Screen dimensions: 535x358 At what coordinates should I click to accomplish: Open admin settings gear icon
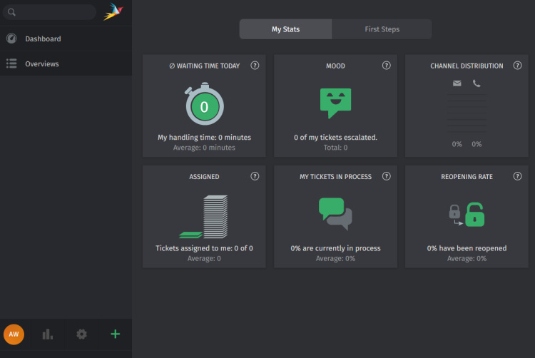coord(81,334)
